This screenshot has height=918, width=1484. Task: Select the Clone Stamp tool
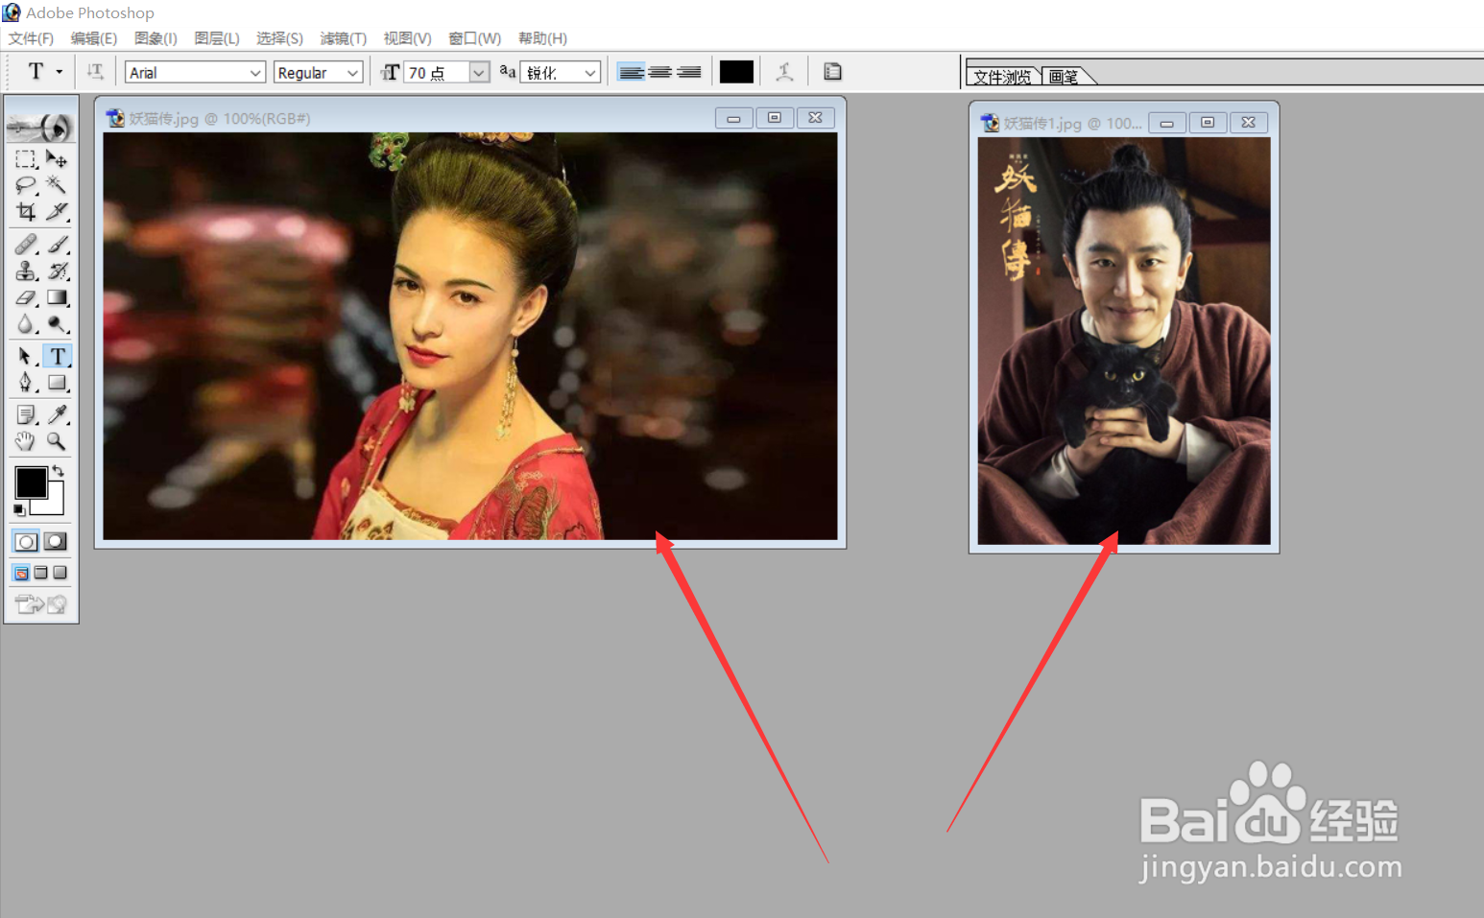click(26, 271)
